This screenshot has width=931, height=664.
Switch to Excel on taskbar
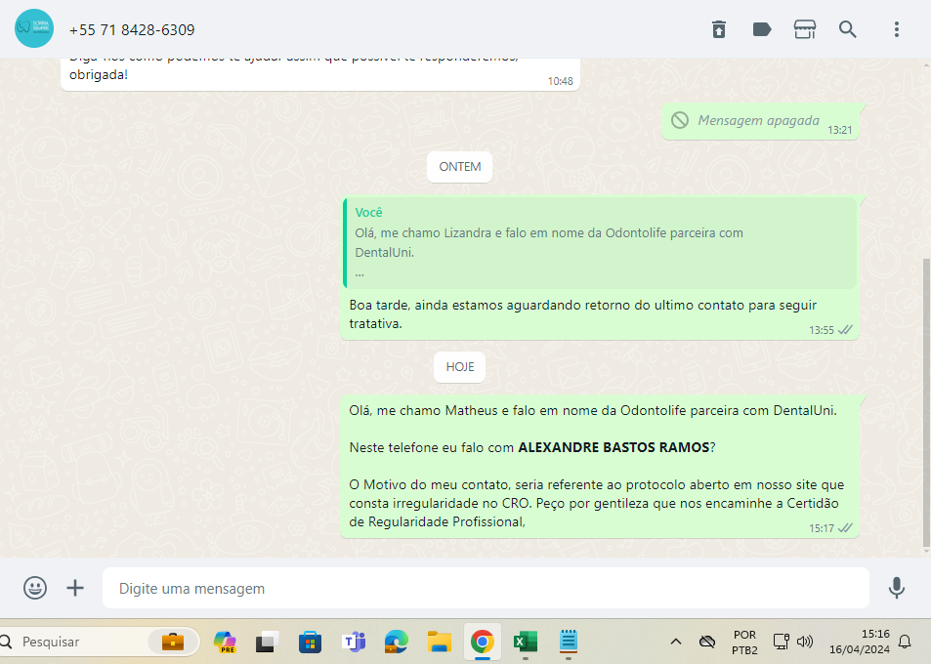click(x=525, y=642)
